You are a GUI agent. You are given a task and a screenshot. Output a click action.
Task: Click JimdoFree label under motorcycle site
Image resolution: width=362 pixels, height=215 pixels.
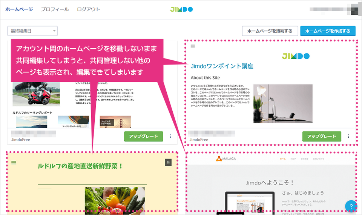pos(20,140)
